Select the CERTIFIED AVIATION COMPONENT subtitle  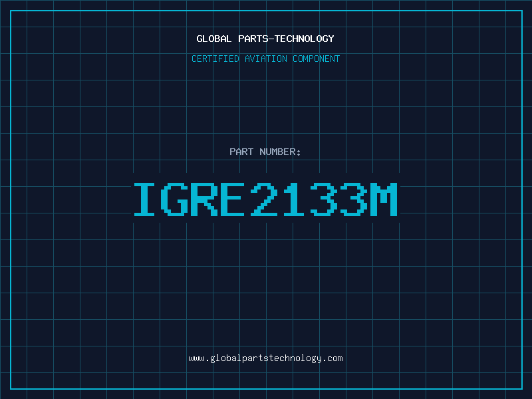[x=265, y=59]
